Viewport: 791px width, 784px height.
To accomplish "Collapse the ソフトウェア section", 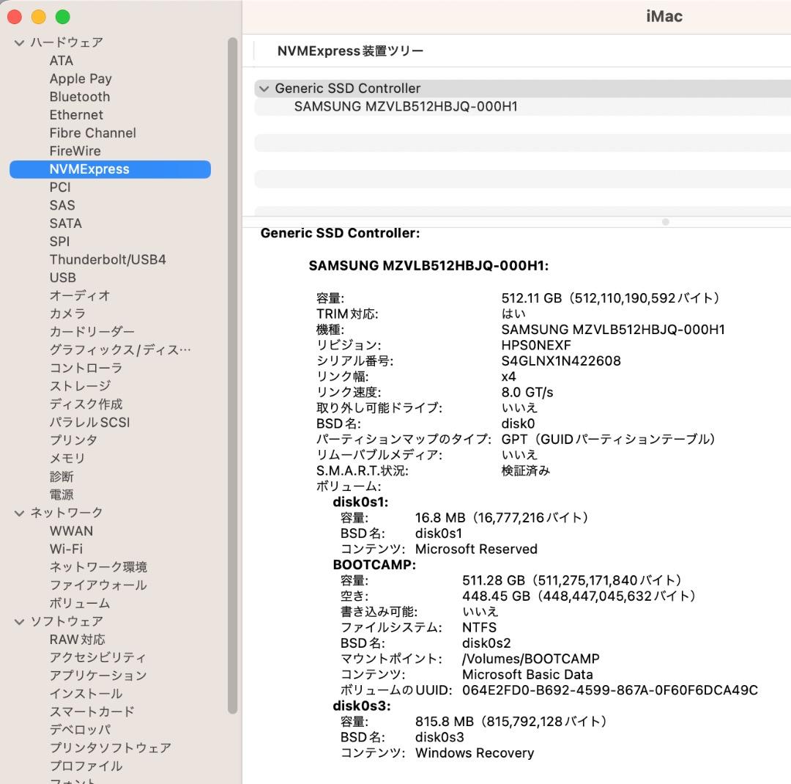I will coord(19,622).
